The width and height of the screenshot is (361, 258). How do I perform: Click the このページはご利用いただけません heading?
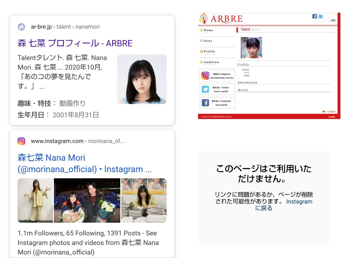(264, 174)
